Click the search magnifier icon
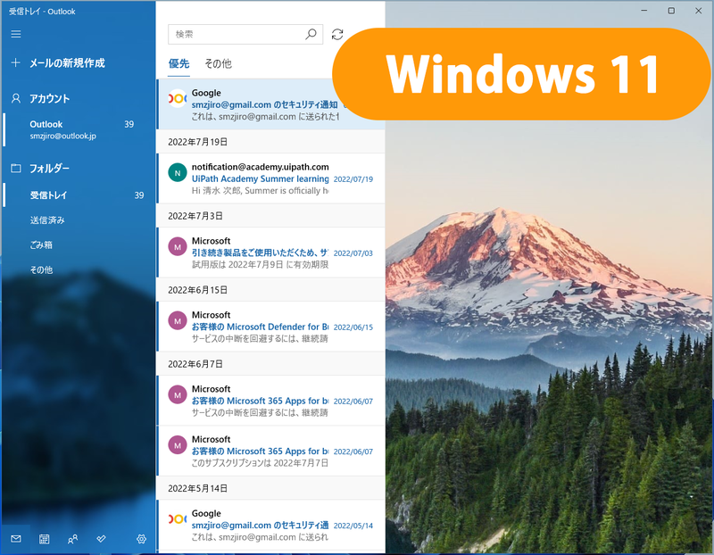 coord(311,34)
